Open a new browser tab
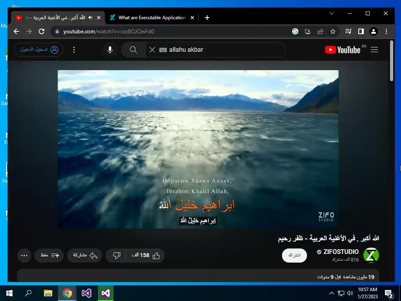Viewport: 401px width, 301px height. [x=207, y=18]
